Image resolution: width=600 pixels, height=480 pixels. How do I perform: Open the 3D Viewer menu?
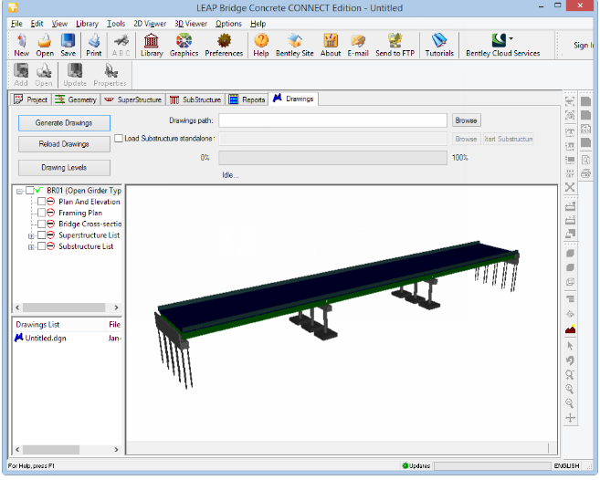(191, 24)
